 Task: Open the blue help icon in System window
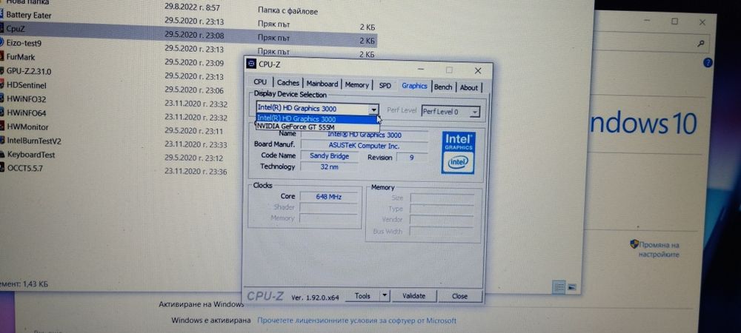(x=708, y=62)
